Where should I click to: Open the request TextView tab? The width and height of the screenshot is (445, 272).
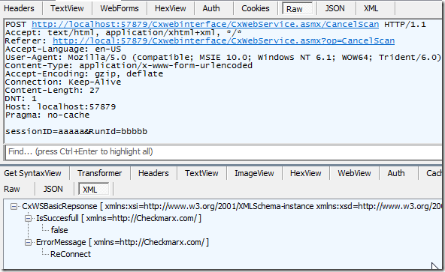67,8
